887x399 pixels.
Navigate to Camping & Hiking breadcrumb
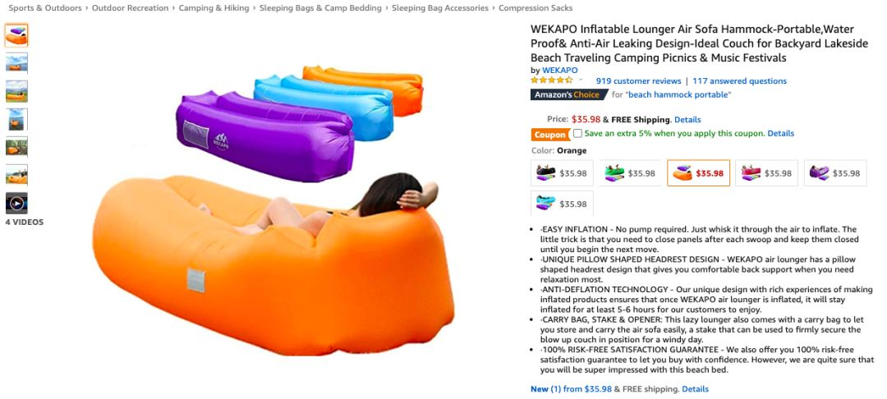coord(214,8)
